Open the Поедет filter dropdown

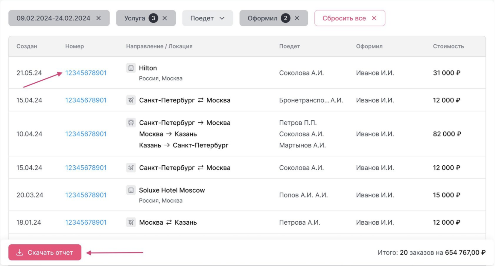click(207, 18)
